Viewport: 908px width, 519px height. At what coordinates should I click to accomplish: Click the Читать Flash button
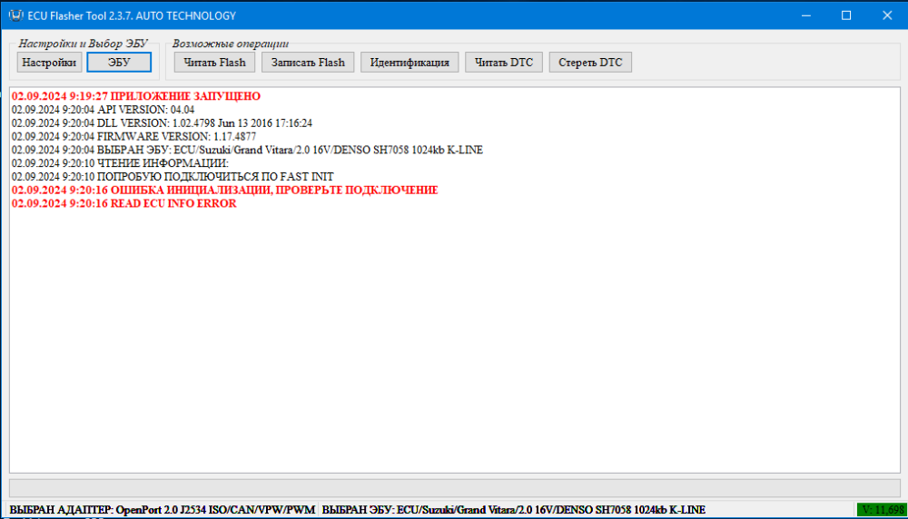pyautogui.click(x=214, y=63)
